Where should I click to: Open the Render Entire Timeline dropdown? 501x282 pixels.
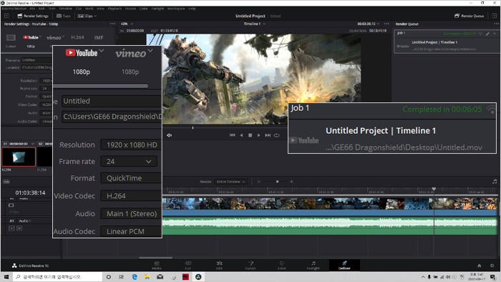[x=230, y=181]
